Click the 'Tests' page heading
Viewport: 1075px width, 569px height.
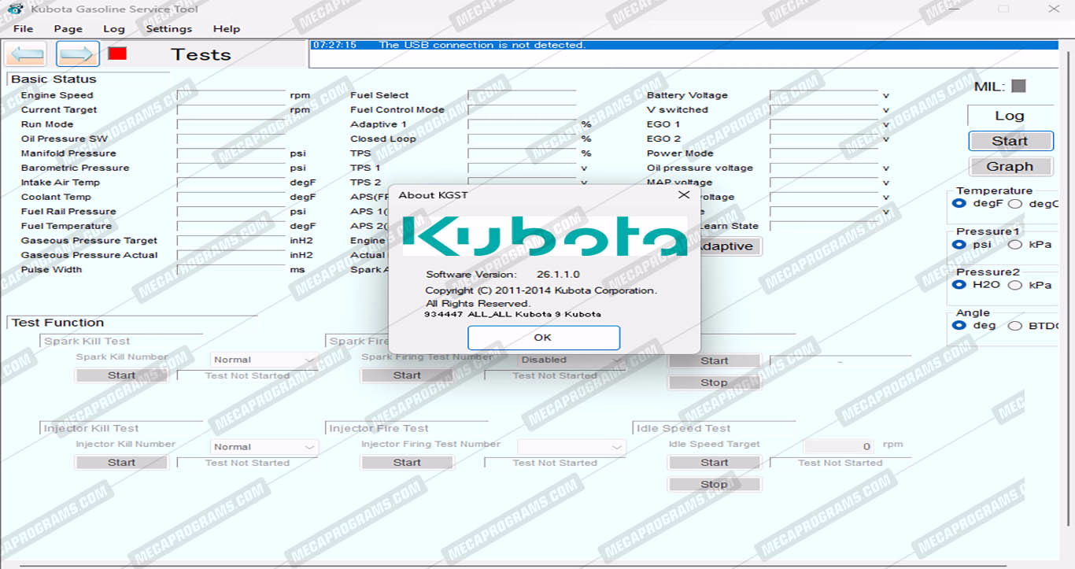coord(201,54)
